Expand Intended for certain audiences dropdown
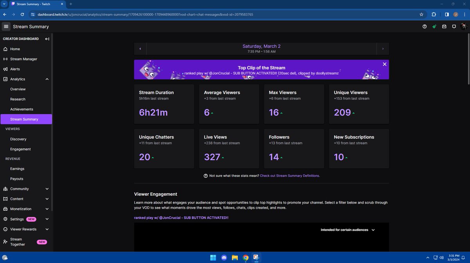This screenshot has height=263, width=470. tap(347, 230)
